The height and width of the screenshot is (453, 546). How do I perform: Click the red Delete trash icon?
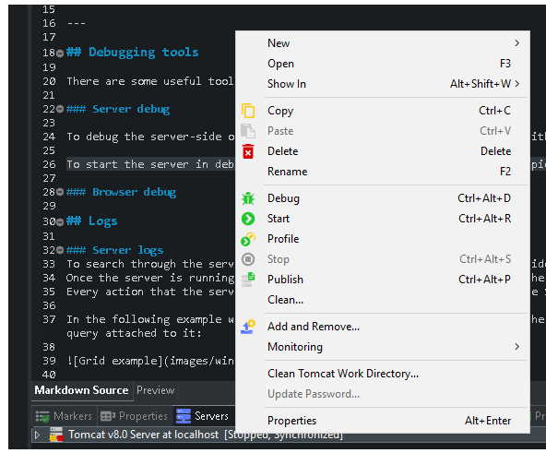[248, 151]
